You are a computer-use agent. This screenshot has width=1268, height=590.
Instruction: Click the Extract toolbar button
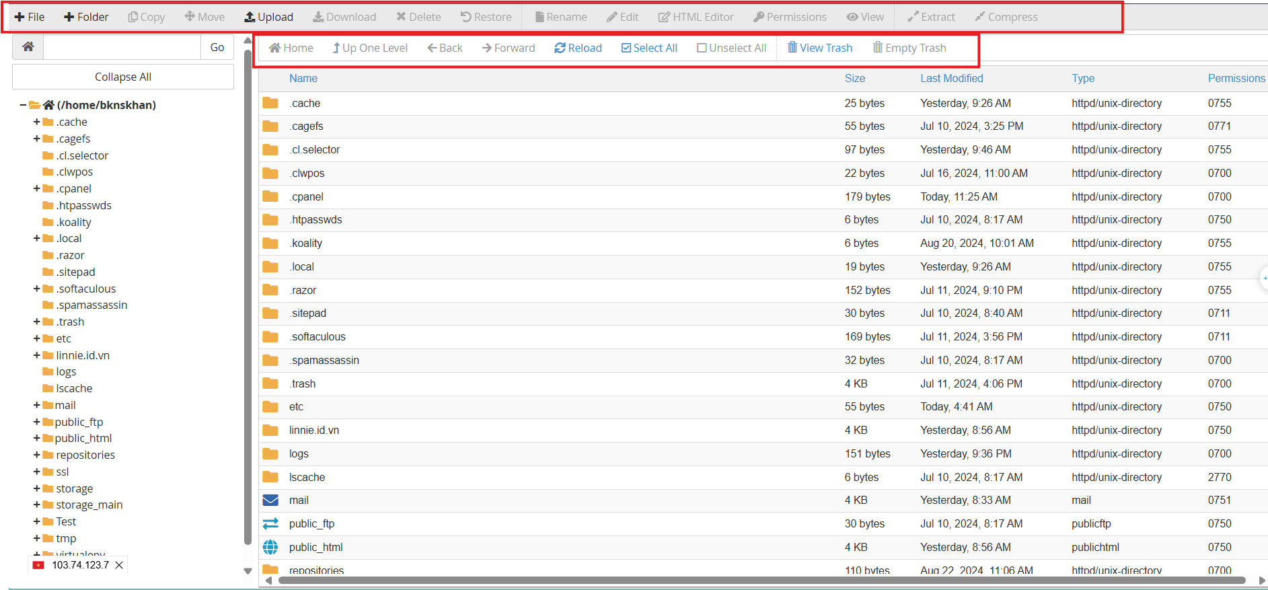coord(931,17)
